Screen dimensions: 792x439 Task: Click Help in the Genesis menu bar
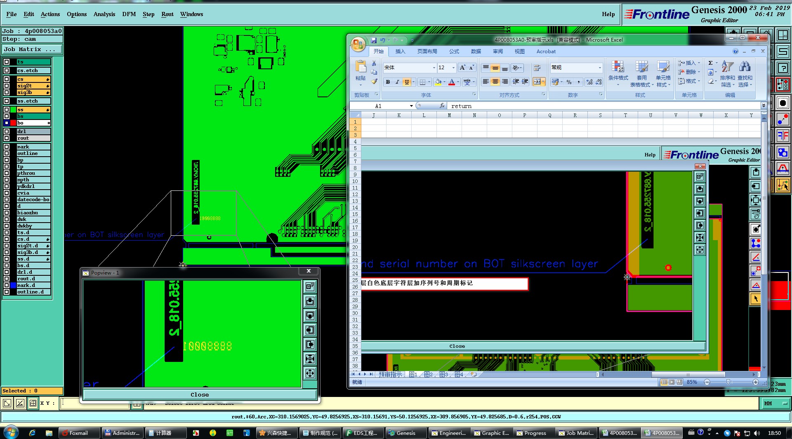(x=608, y=14)
